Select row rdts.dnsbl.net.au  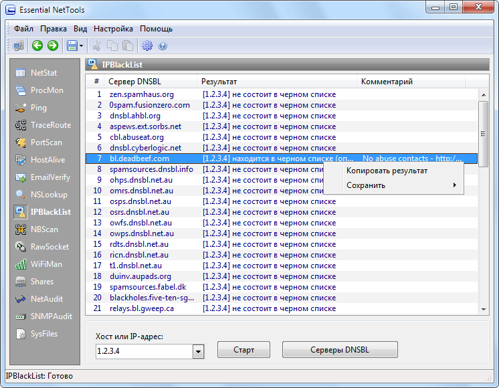pos(282,244)
